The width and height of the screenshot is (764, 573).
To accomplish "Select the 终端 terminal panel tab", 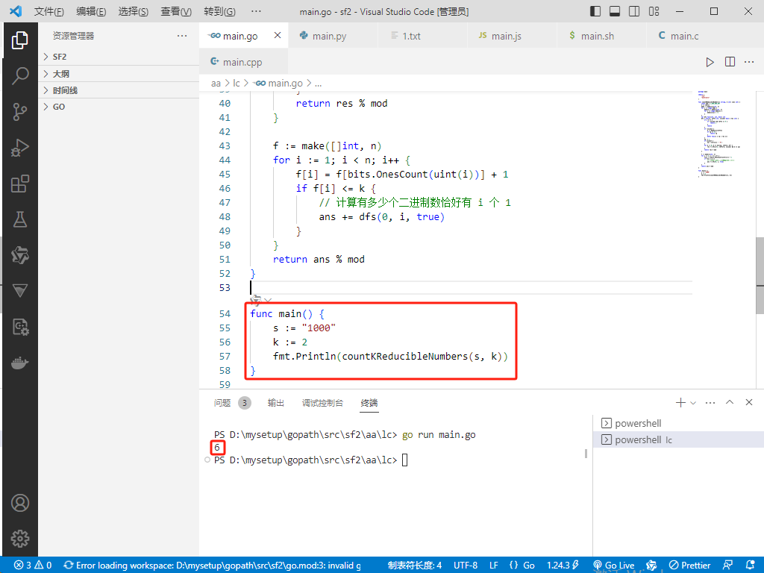I will (x=369, y=403).
